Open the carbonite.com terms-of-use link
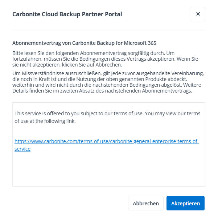This screenshot has height=218, width=218. click(x=107, y=141)
